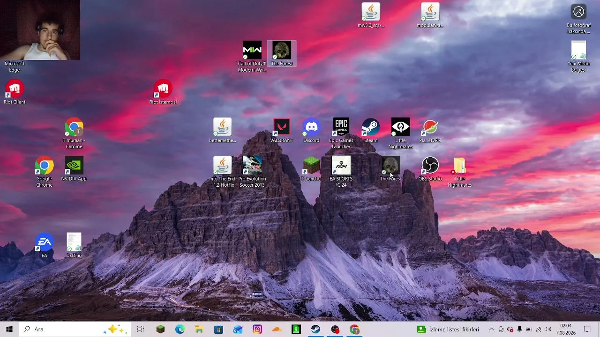Open the notification center icon

coord(587,330)
